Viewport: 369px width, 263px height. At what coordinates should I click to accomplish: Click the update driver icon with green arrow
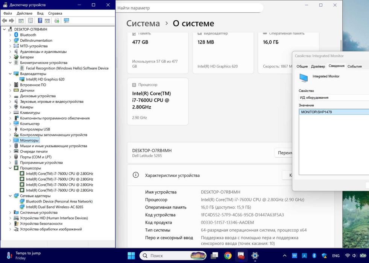(x=57, y=21)
